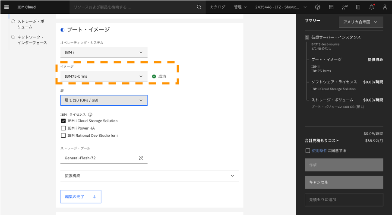392x215 pixels.
Task: Click the 成功 status text
Action: [x=162, y=76]
